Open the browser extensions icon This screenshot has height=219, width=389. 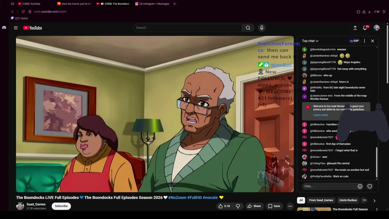(358, 12)
